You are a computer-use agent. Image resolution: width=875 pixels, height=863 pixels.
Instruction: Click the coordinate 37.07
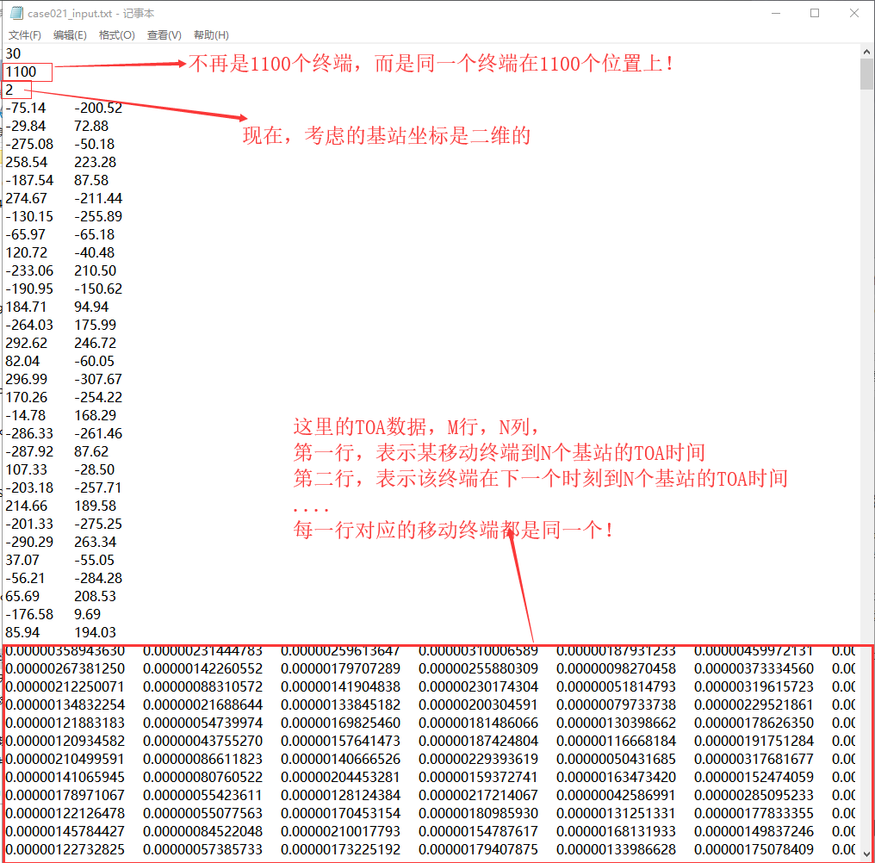[x=23, y=560]
